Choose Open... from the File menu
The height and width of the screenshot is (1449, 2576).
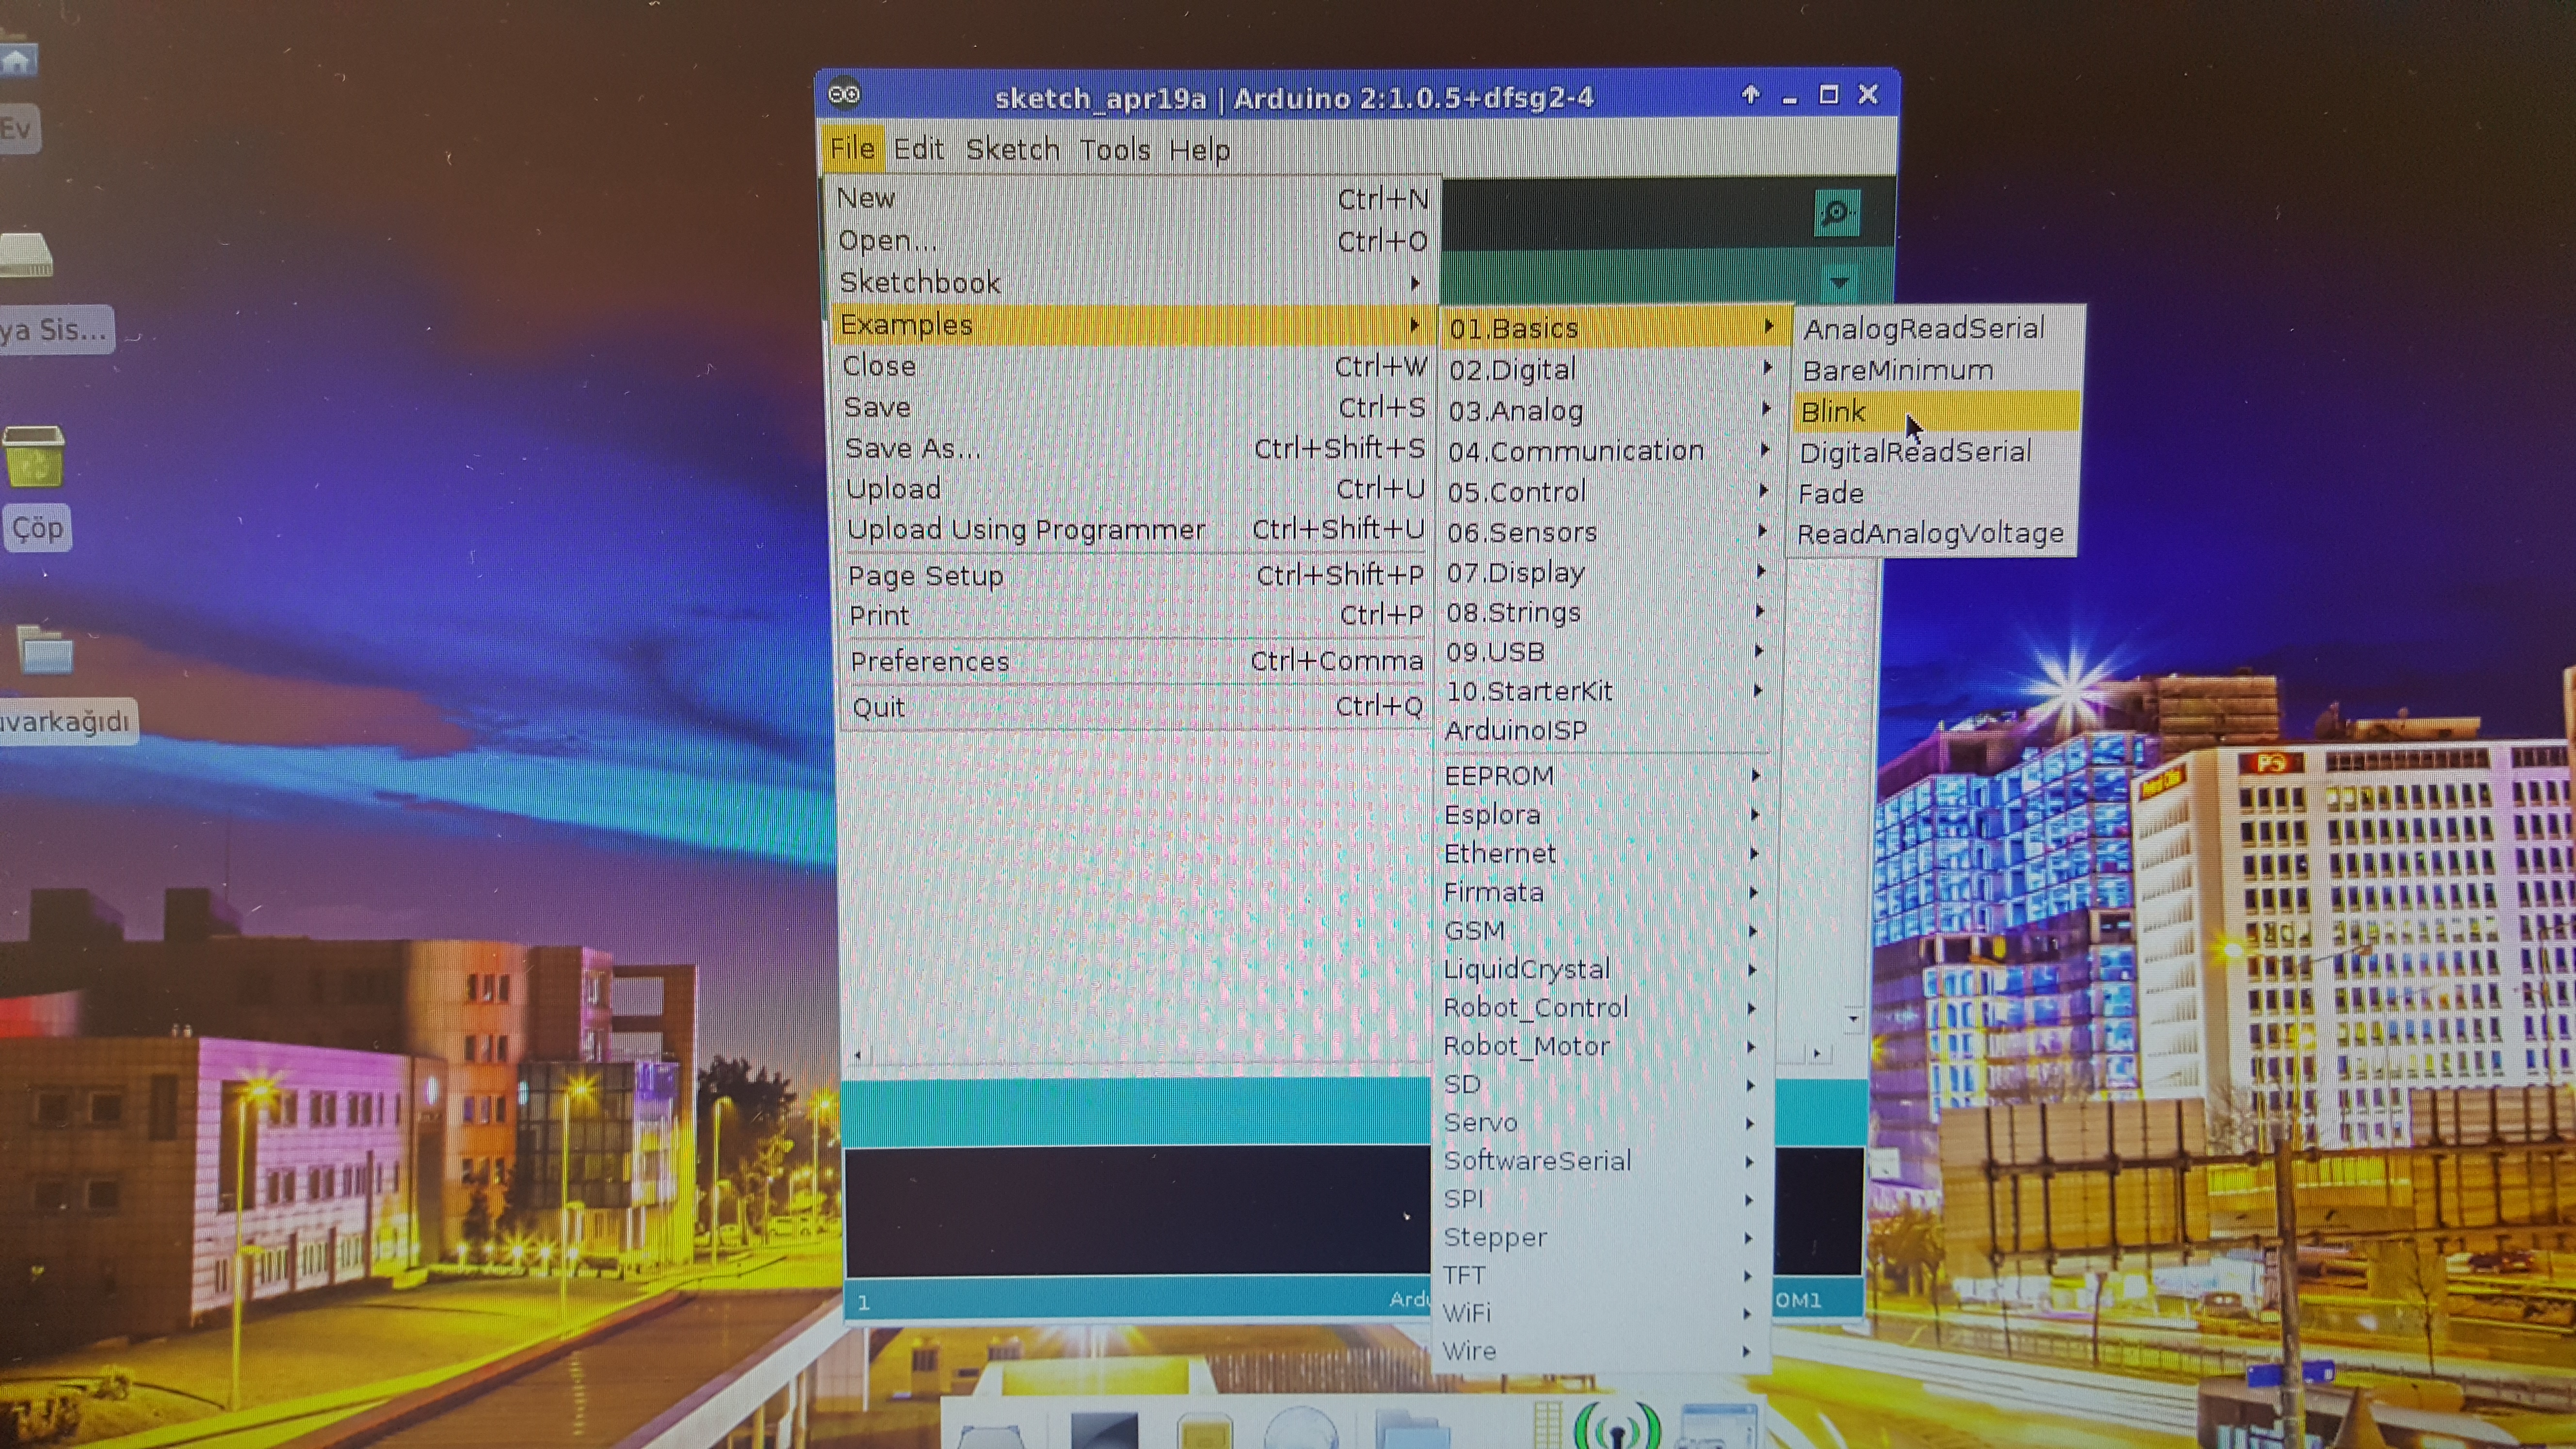(1132, 240)
